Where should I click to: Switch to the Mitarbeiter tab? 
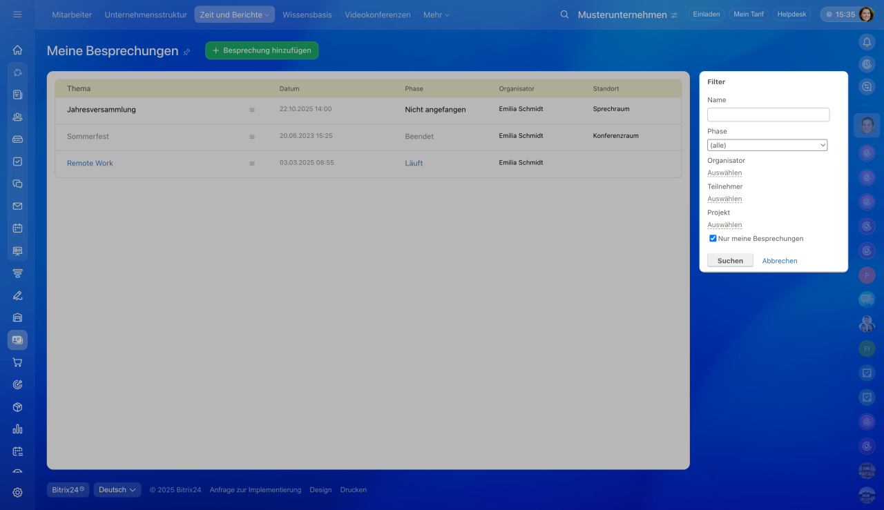click(72, 14)
